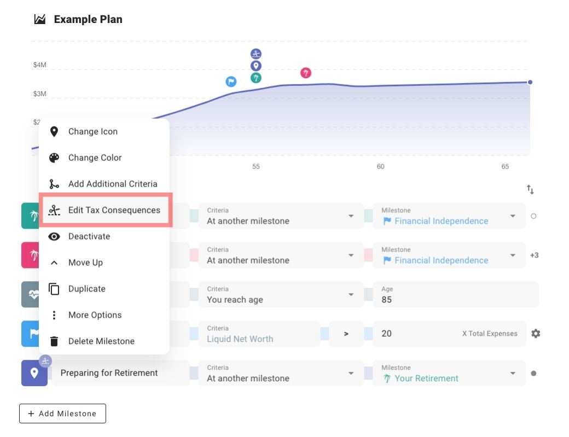Click the teal palm tree milestone icon
Screen dimensions: 569x437
[x=31, y=216]
